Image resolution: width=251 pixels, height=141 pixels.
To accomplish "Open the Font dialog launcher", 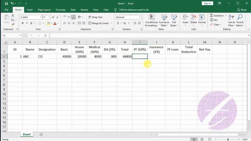I will (59, 29).
